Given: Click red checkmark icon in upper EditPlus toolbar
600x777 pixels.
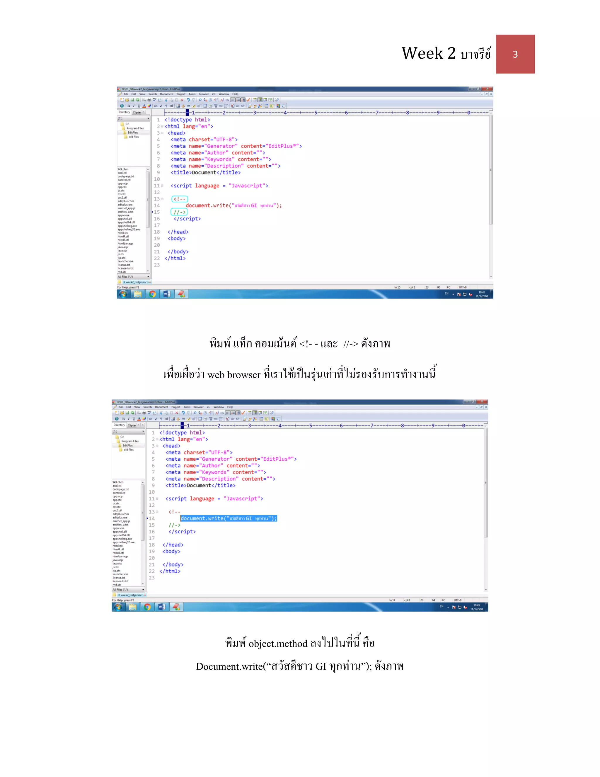Looking at the screenshot, I should coord(248,100).
